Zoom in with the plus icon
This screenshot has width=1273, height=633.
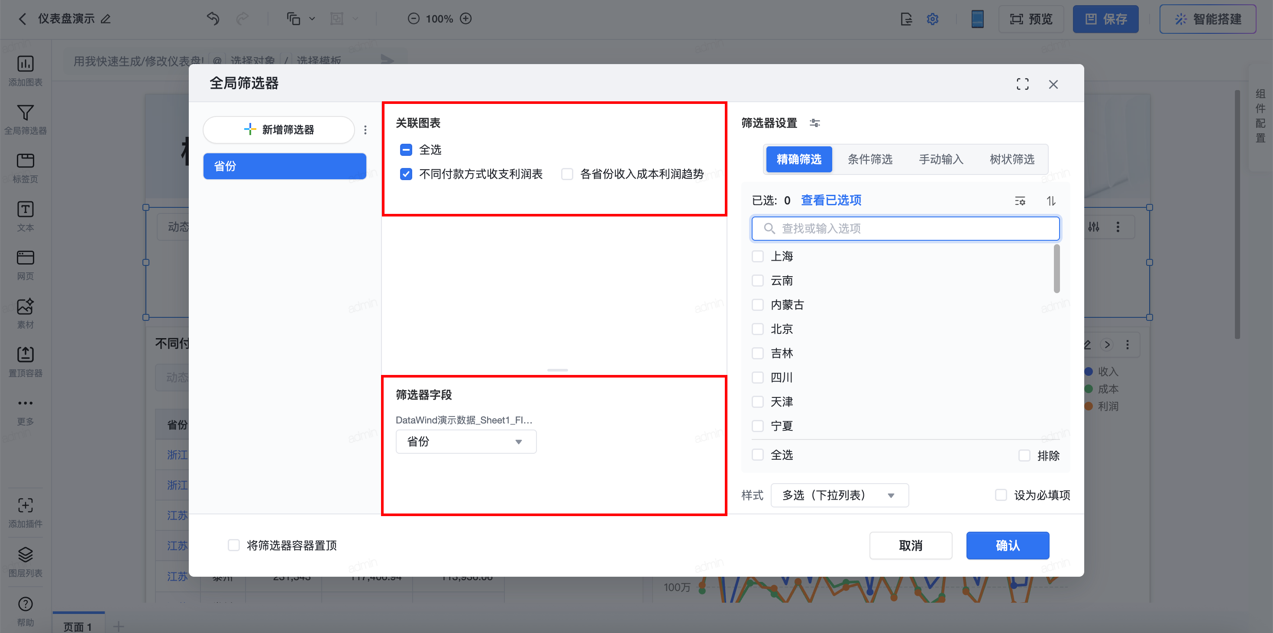click(465, 19)
